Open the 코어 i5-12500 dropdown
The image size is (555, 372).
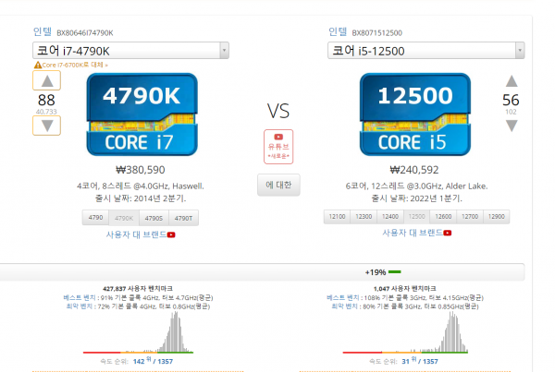tap(426, 51)
